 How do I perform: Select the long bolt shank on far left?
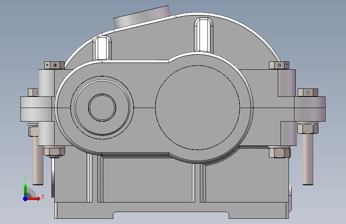38,161
